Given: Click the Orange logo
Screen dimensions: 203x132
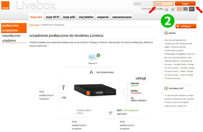Looking at the screenshot, I should (x=5, y=5).
